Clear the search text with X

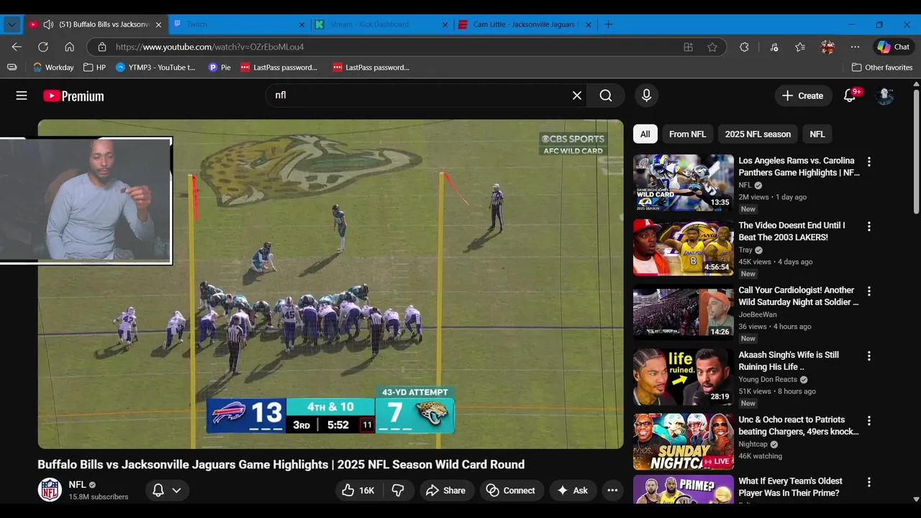[577, 96]
